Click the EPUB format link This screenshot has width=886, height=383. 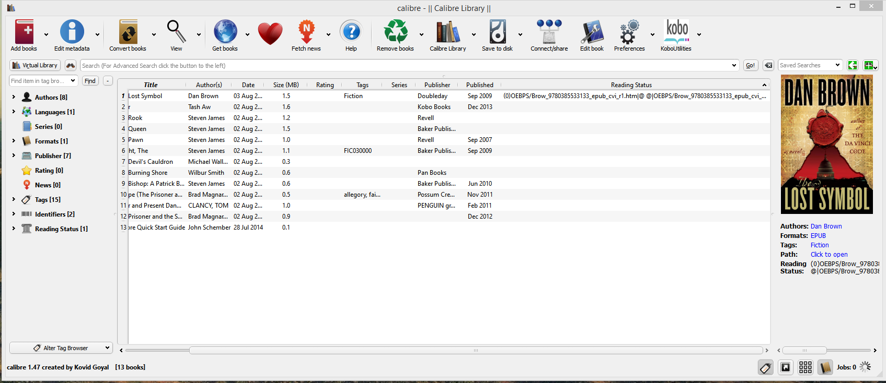tap(818, 236)
